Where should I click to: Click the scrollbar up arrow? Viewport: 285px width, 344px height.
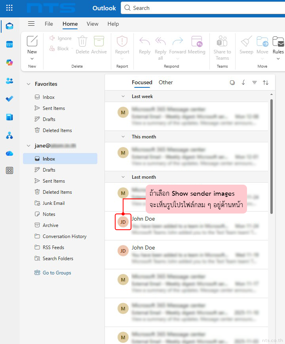pyautogui.click(x=272, y=95)
